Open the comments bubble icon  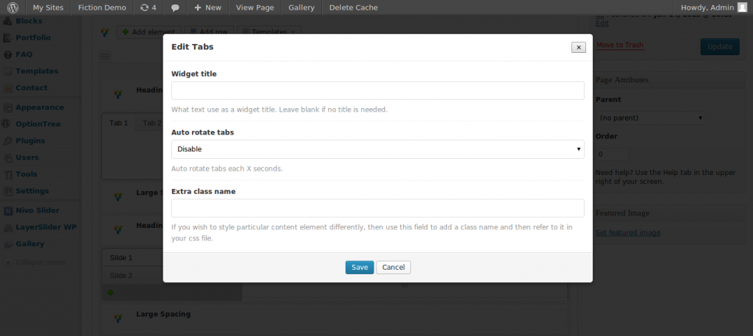pos(175,7)
